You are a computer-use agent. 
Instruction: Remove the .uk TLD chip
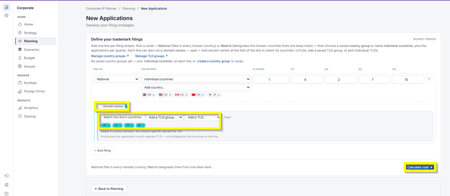pyautogui.click(x=108, y=125)
